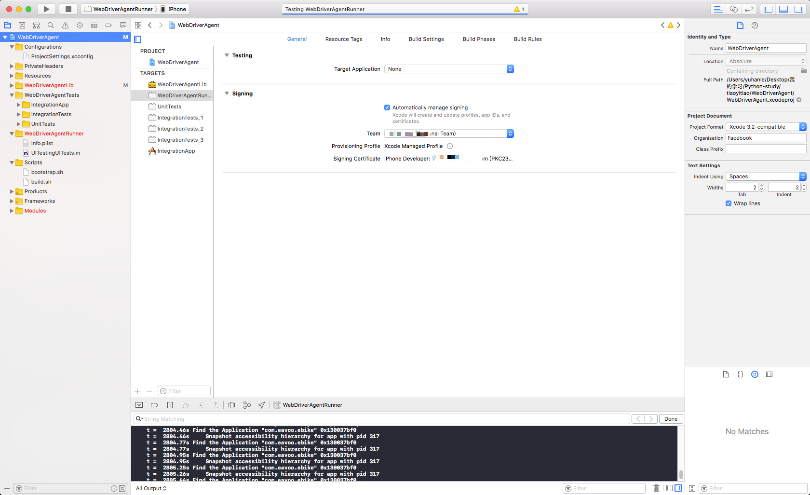This screenshot has height=495, width=810.
Task: Click the Done button in search bar
Action: (x=671, y=419)
